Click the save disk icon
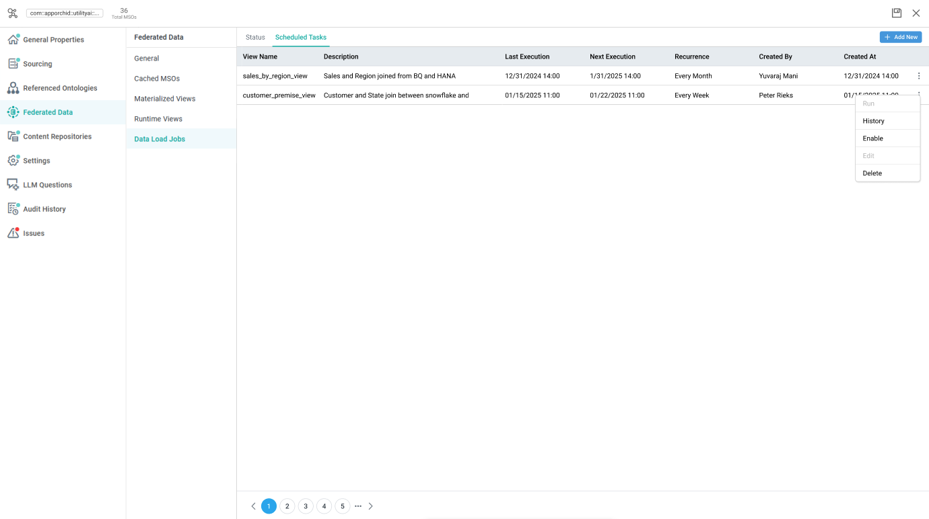 coord(897,13)
